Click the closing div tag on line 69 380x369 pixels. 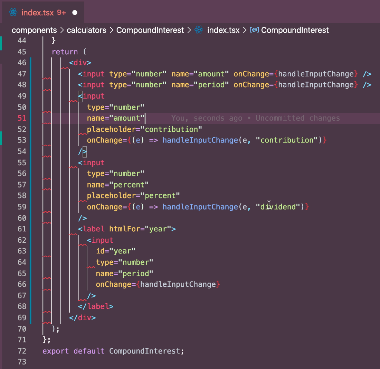click(x=83, y=318)
